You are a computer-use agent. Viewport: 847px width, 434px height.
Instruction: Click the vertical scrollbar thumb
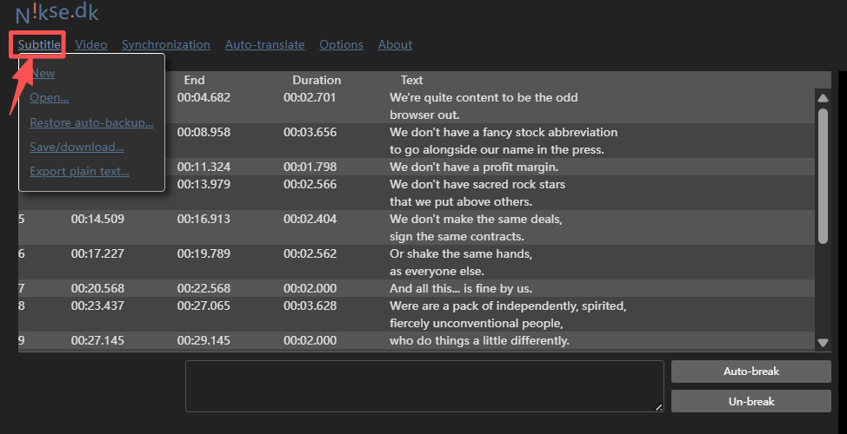(x=823, y=174)
